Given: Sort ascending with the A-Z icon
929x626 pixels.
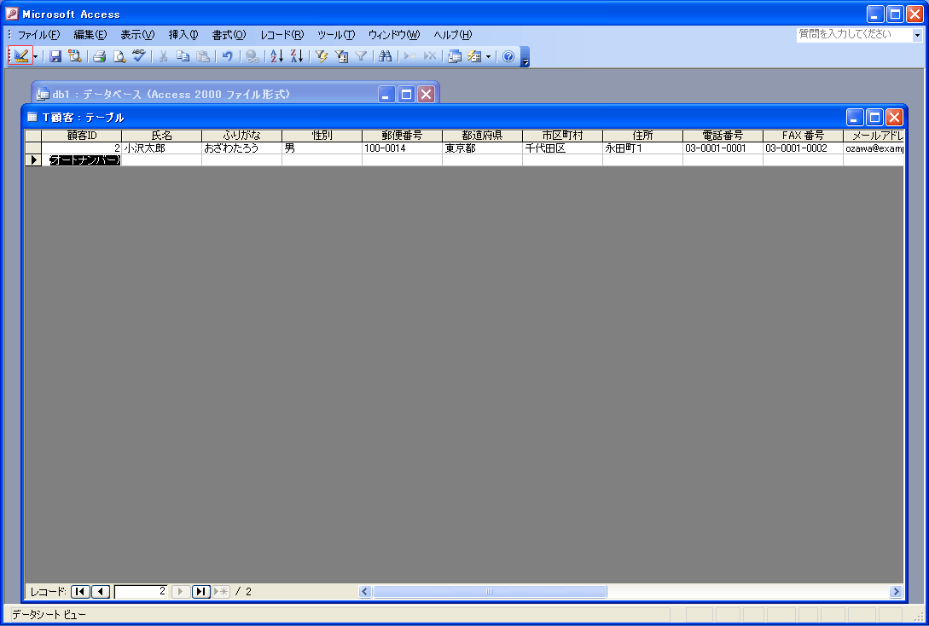Looking at the screenshot, I should pyautogui.click(x=276, y=56).
